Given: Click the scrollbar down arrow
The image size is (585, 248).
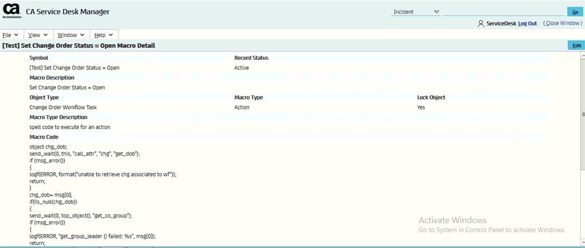Looking at the screenshot, I should (x=583, y=241).
